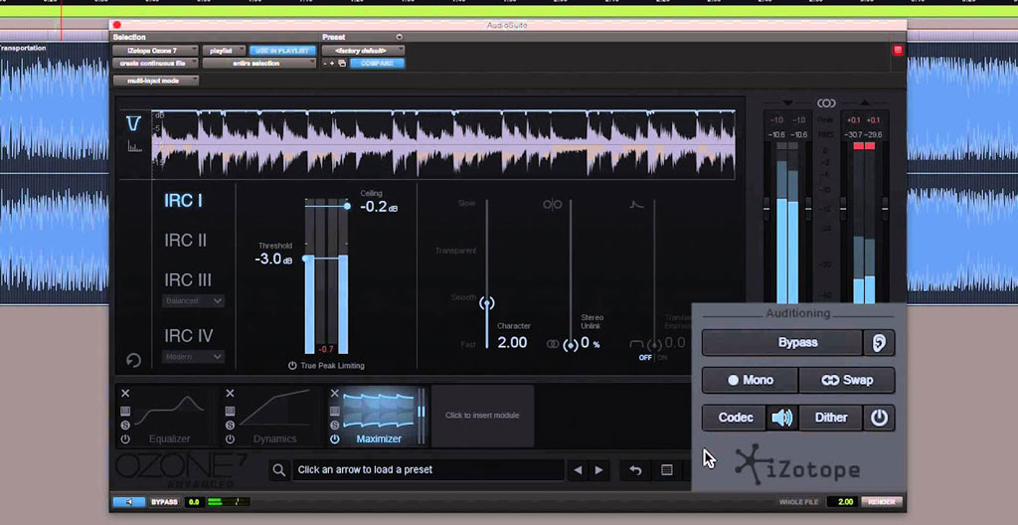Open the iZotope Ozone 7 plug-in selector
1018x525 pixels.
(x=156, y=50)
